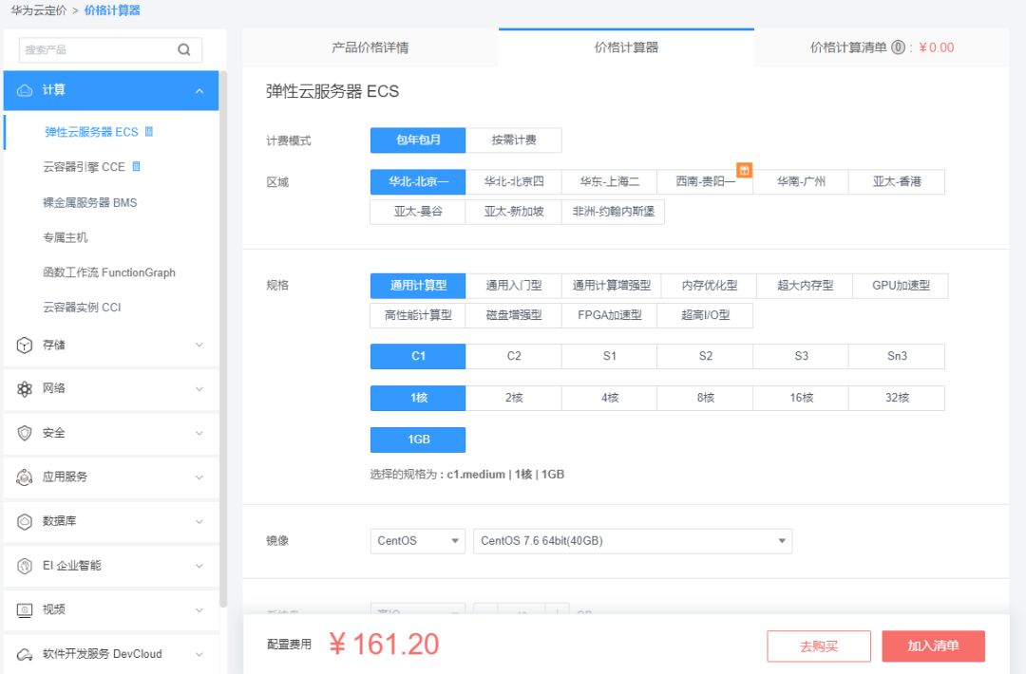Switch to the 价格计算器 tab
1026x674 pixels.
click(x=626, y=47)
